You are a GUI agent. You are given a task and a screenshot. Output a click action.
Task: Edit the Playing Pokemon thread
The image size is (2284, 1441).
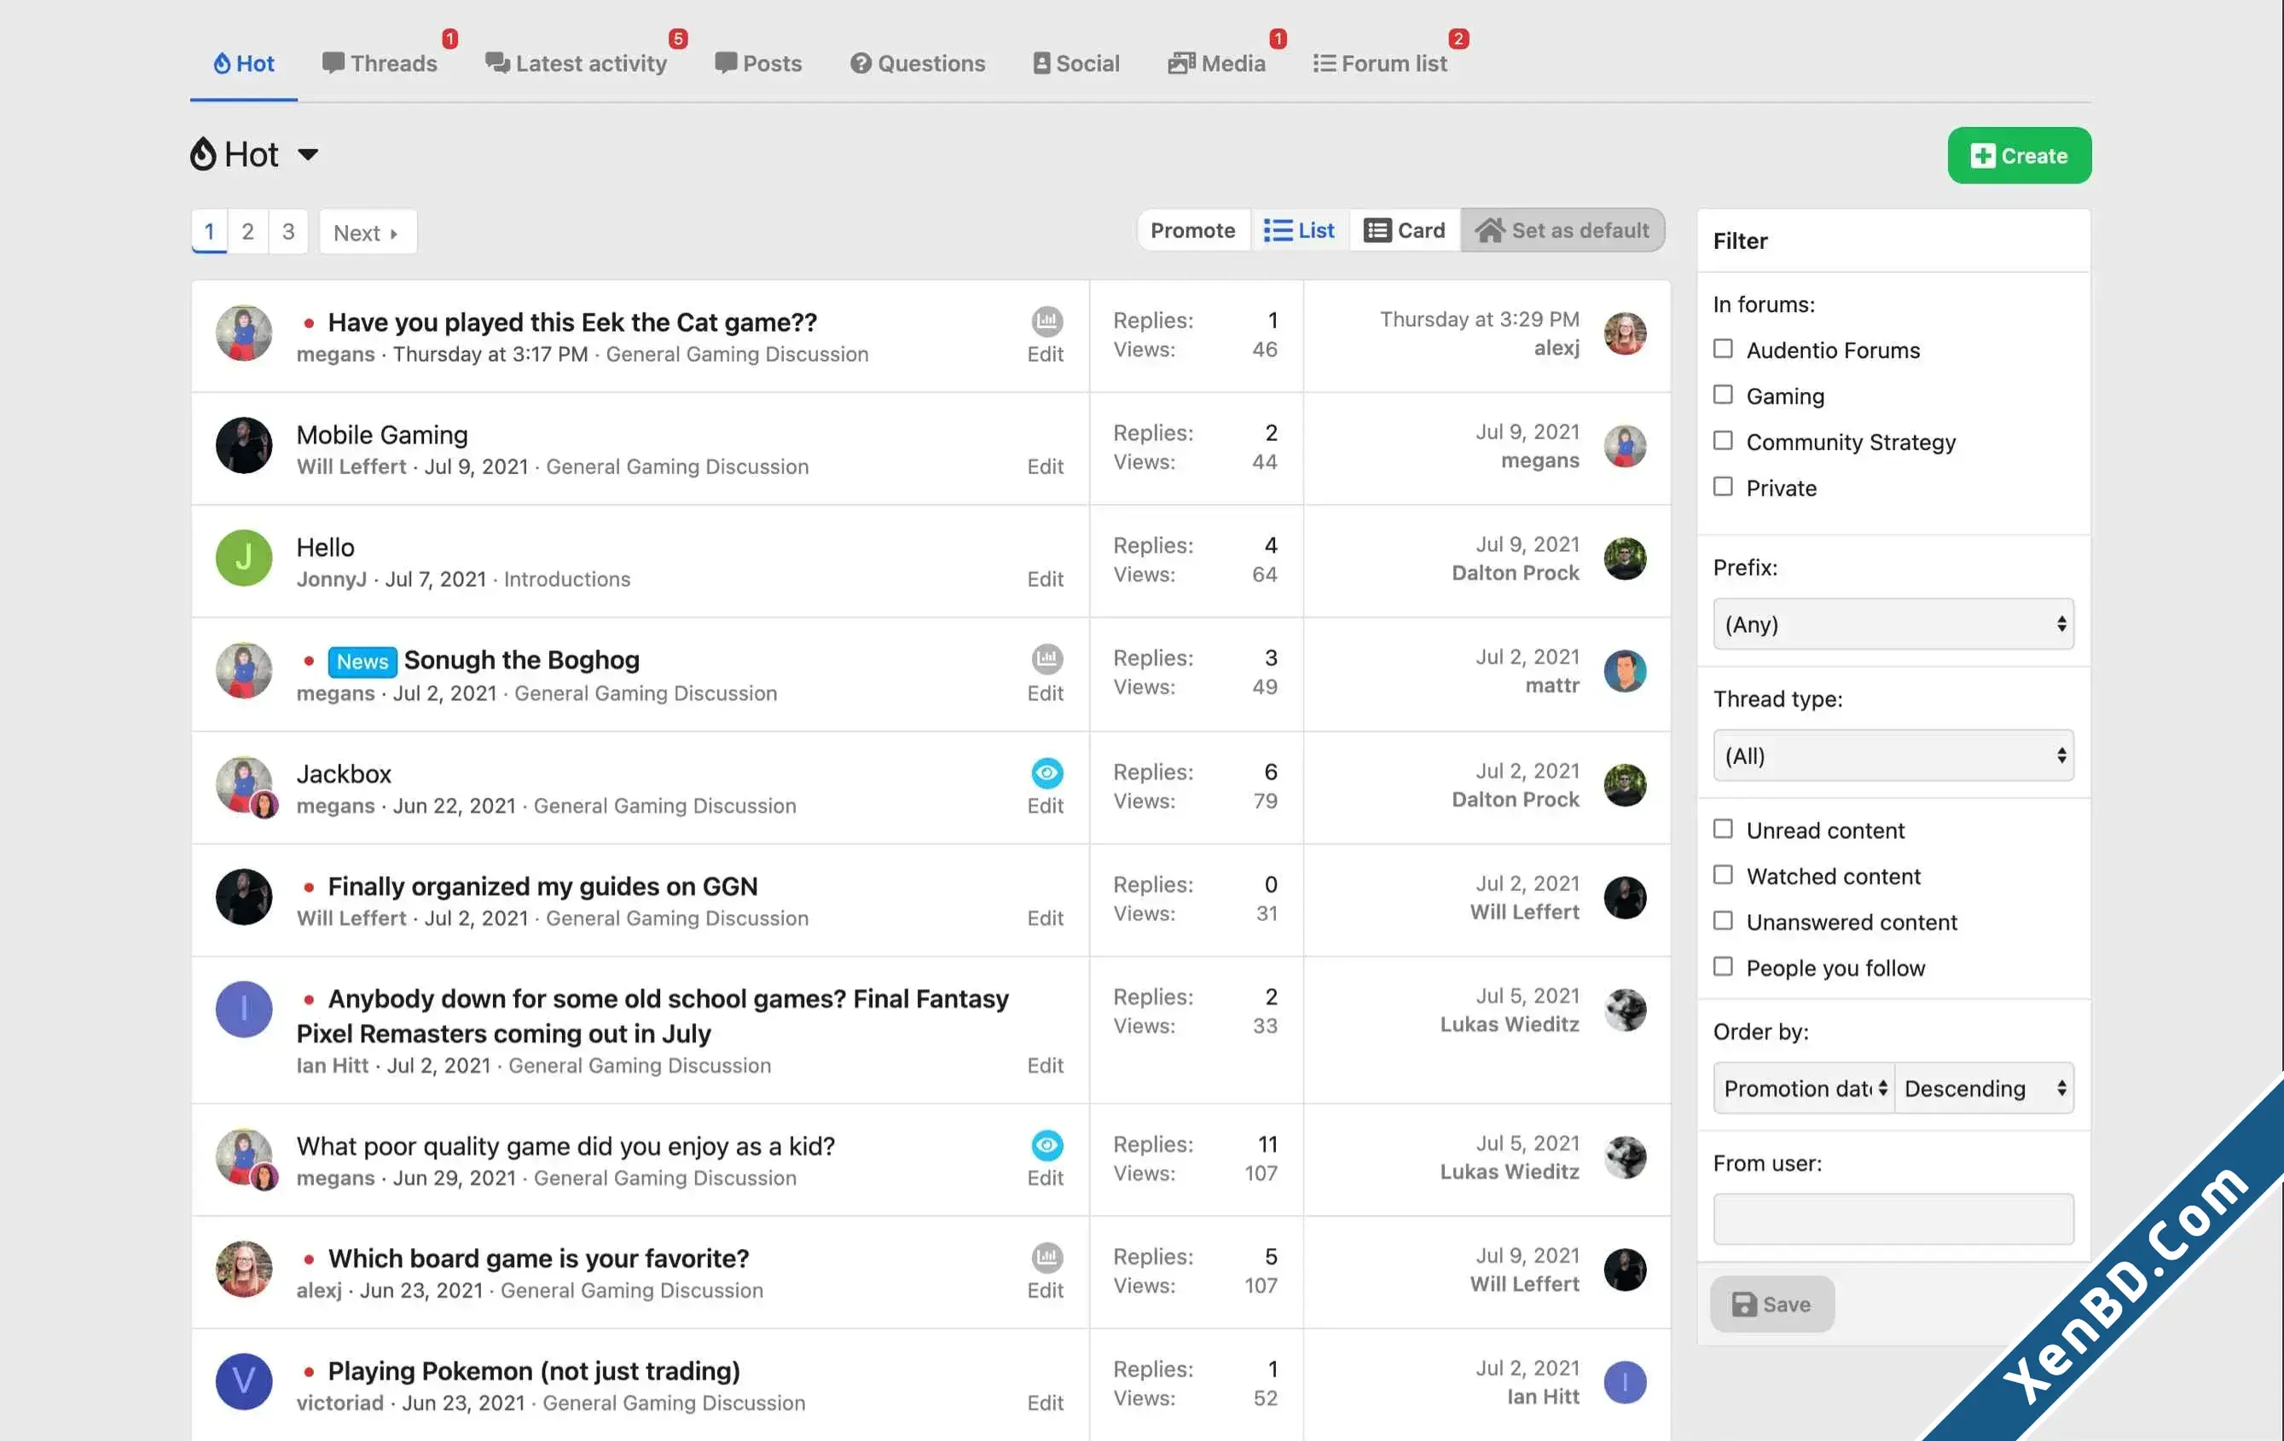coord(1044,1403)
